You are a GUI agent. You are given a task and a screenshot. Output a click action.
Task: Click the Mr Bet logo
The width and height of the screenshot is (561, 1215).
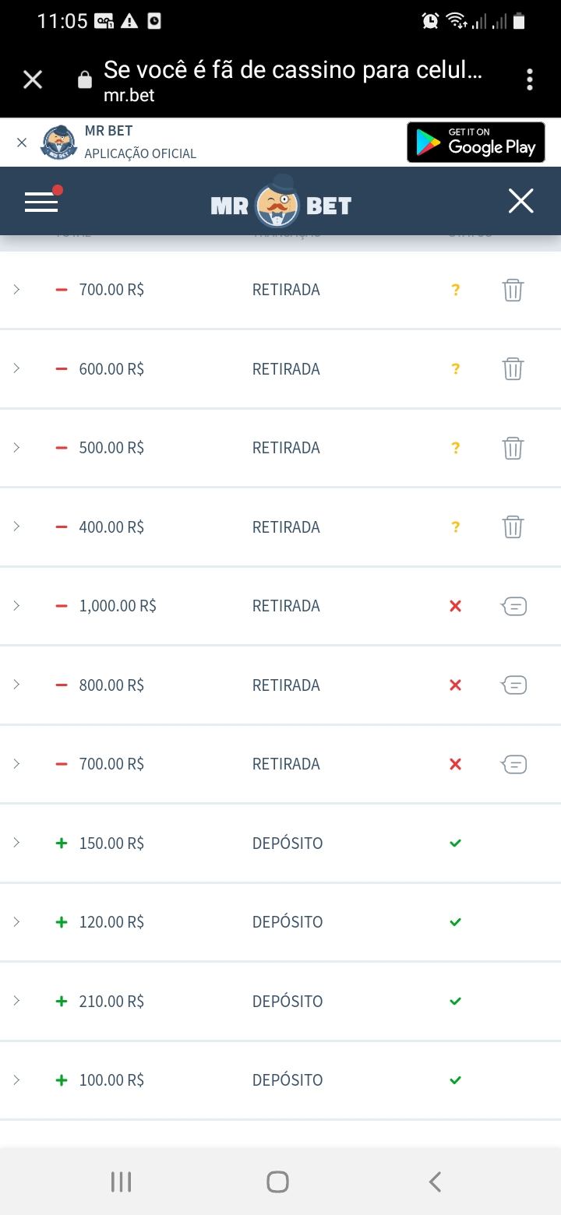tap(280, 203)
